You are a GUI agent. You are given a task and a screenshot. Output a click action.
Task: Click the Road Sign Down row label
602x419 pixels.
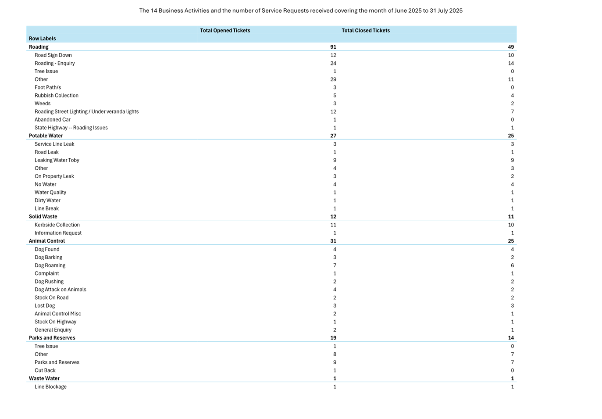53,55
